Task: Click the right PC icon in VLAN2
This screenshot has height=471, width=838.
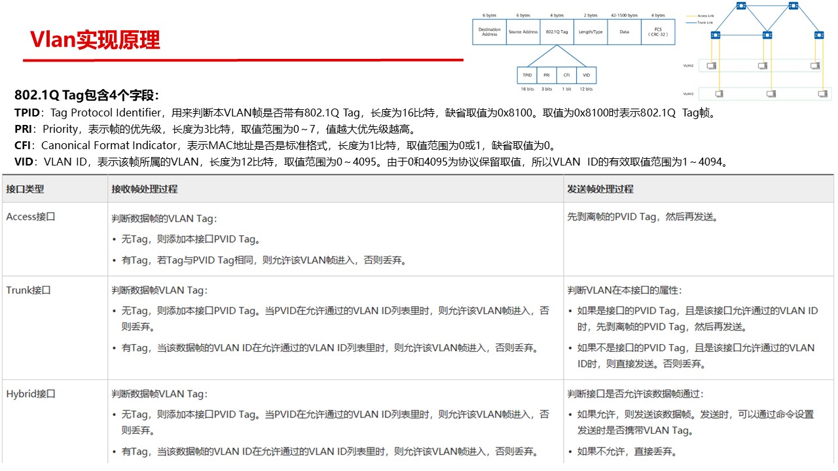Action: (815, 65)
